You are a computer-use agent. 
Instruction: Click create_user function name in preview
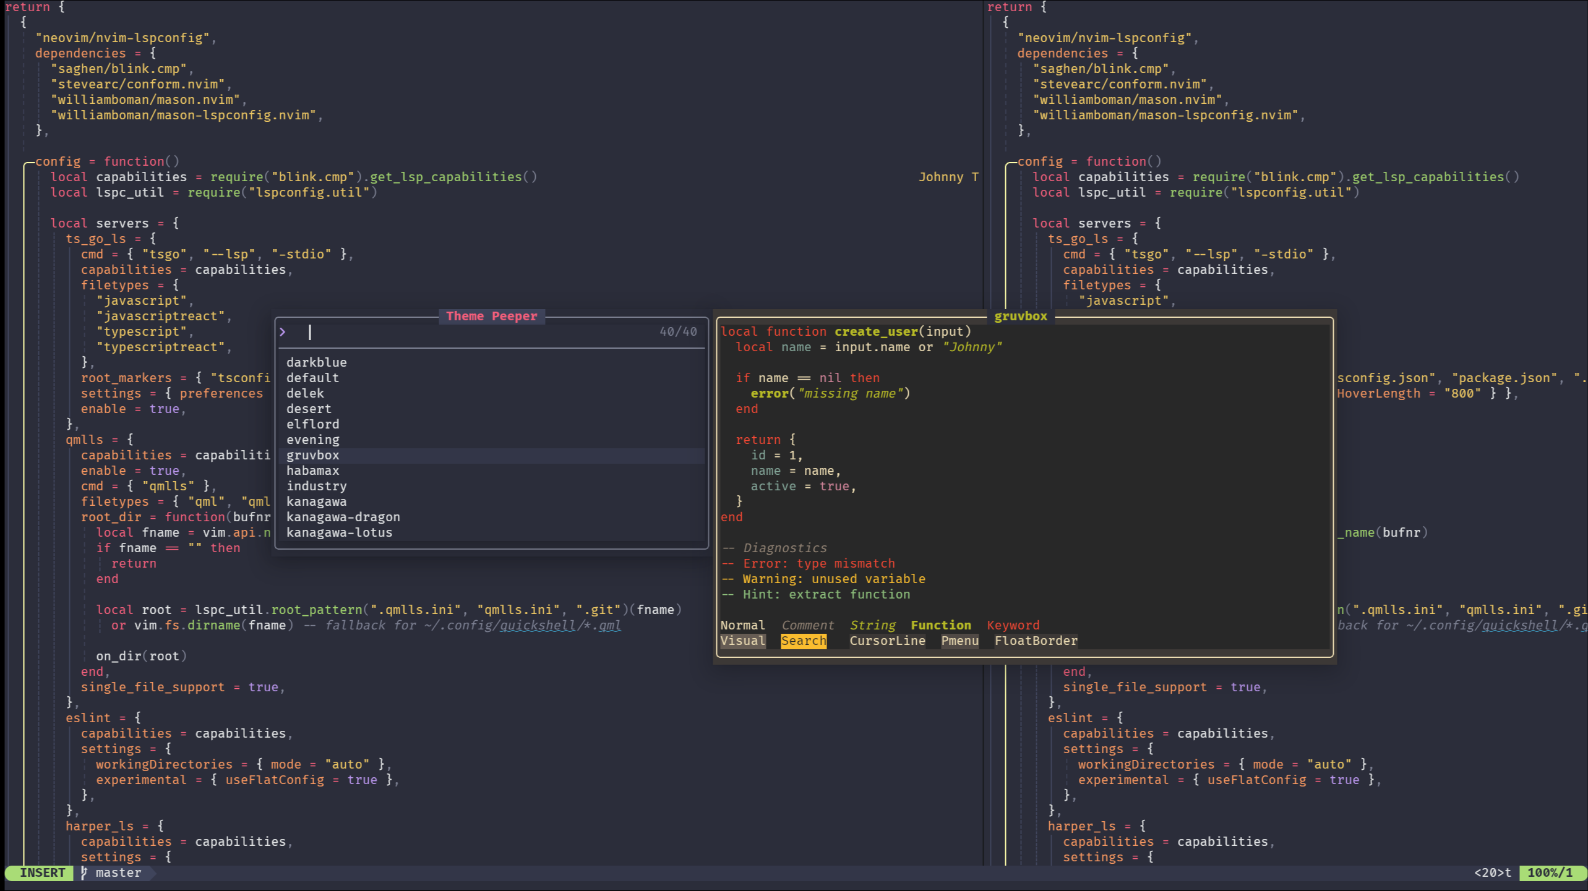point(876,331)
